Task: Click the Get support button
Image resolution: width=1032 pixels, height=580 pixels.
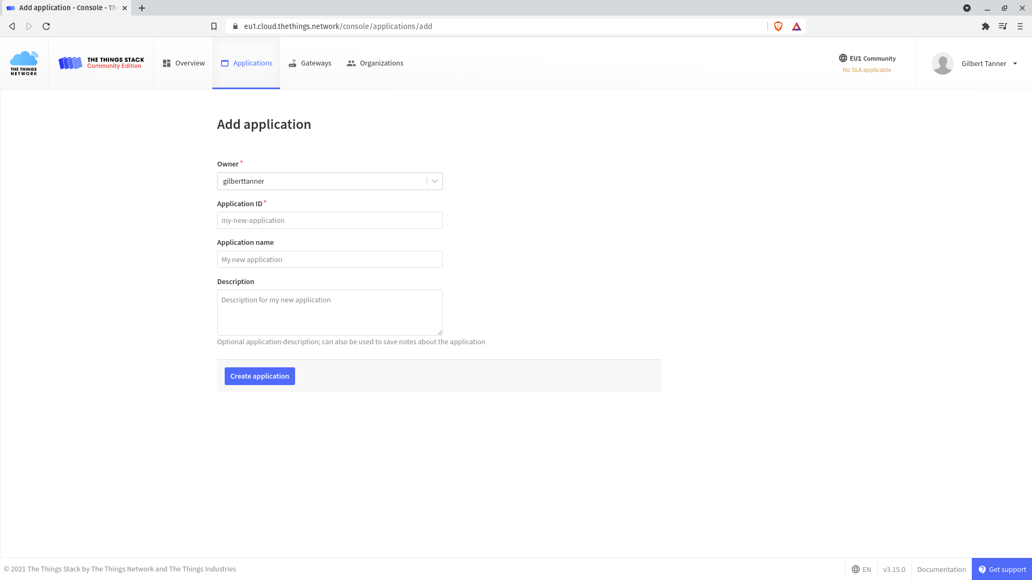Action: [1001, 569]
